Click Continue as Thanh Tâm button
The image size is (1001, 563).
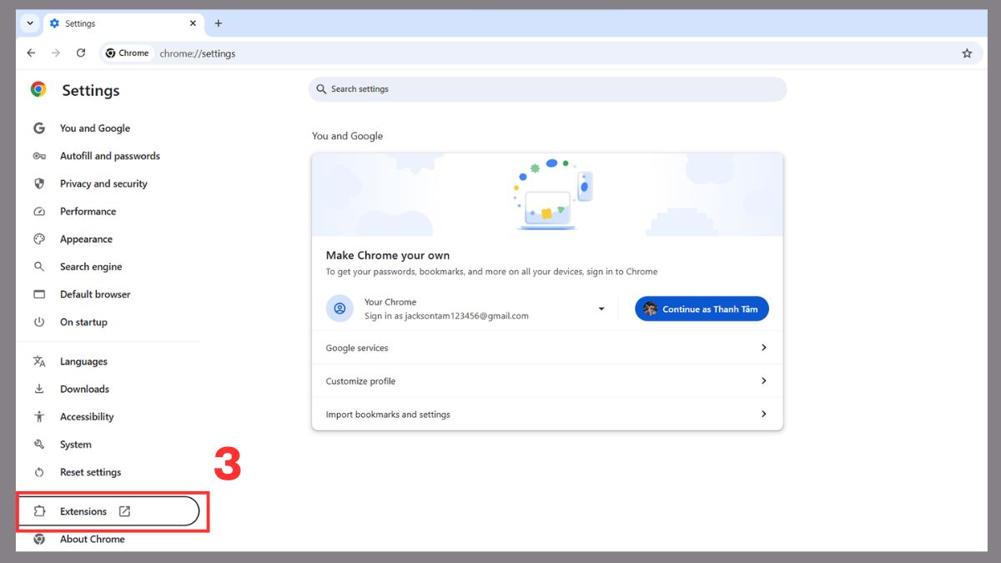pyautogui.click(x=702, y=309)
